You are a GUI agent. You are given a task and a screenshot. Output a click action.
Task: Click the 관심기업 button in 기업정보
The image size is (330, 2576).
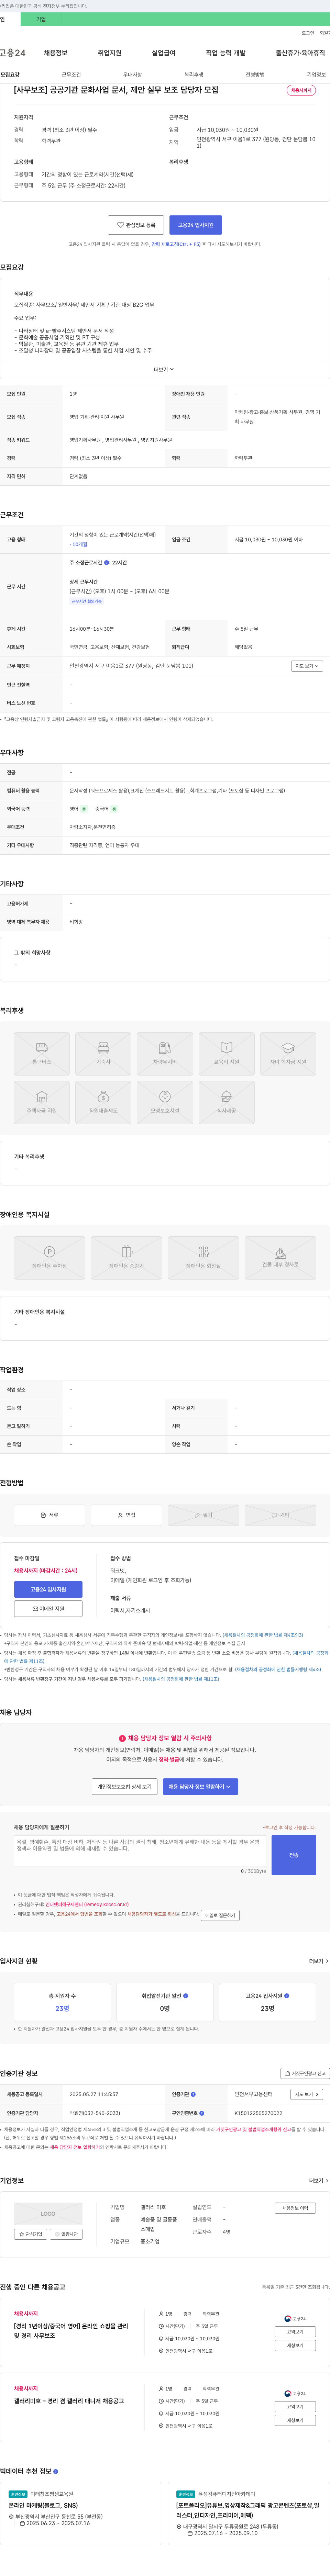click(x=30, y=2234)
